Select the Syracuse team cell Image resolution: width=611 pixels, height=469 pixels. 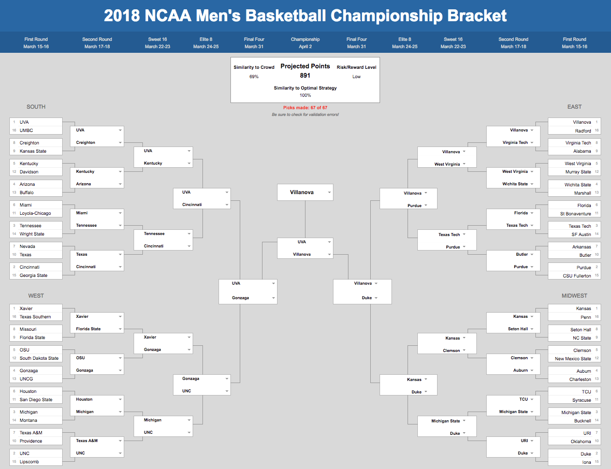tap(574, 400)
